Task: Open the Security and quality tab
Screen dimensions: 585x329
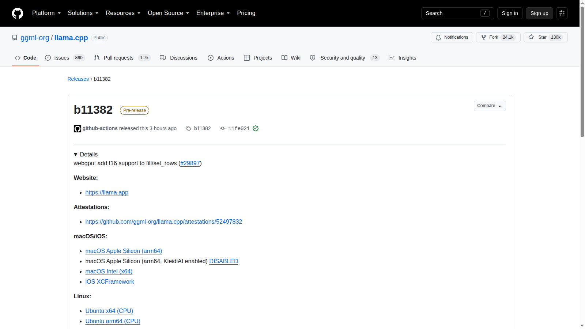Action: click(x=345, y=58)
